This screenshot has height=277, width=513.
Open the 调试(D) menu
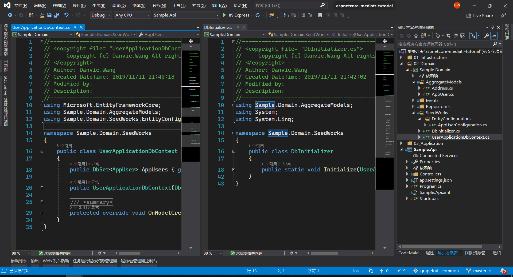pos(119,6)
